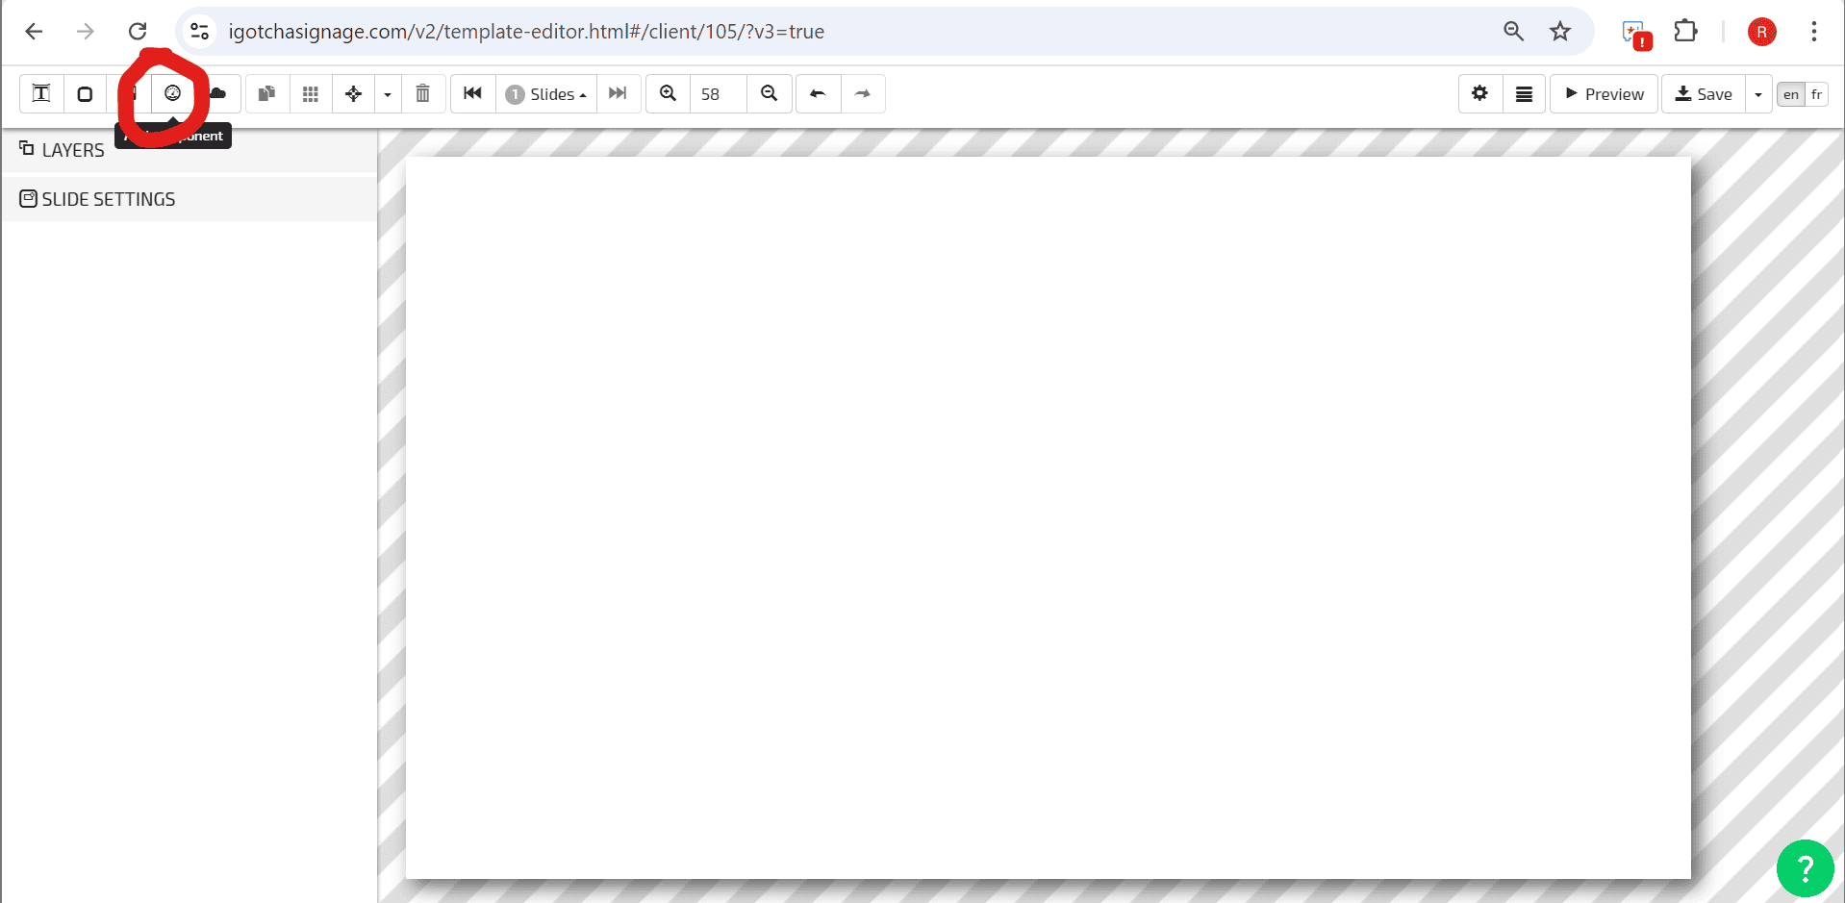Image resolution: width=1845 pixels, height=903 pixels.
Task: Click the gauge component icon
Action: [173, 93]
